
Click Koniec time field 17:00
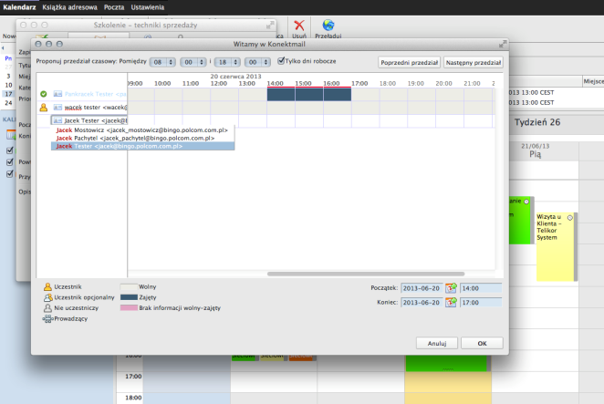coord(481,303)
